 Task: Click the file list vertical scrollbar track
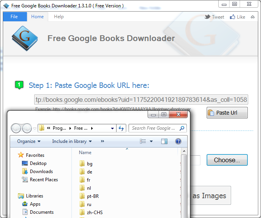click(184, 186)
